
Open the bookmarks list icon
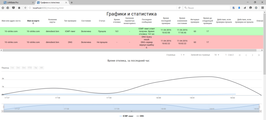pyautogui.click(x=8, y=8)
